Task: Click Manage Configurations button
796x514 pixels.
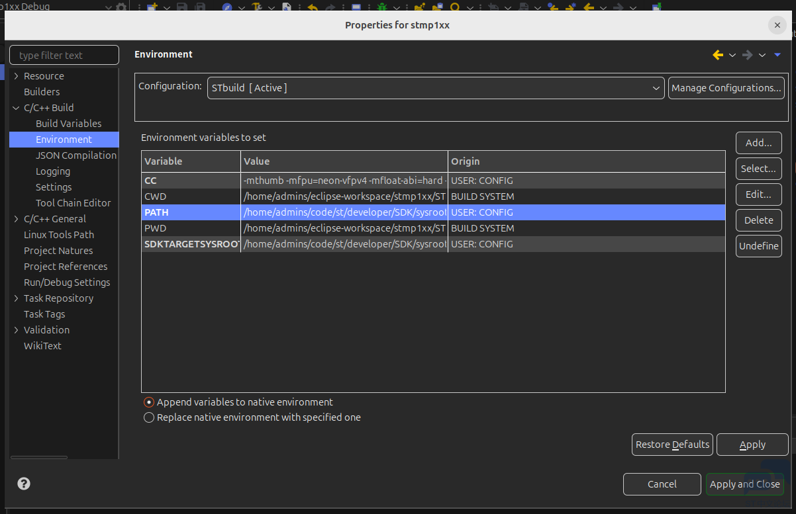Action: pos(726,88)
